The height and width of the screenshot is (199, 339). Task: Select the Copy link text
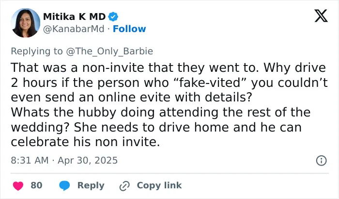point(159,185)
